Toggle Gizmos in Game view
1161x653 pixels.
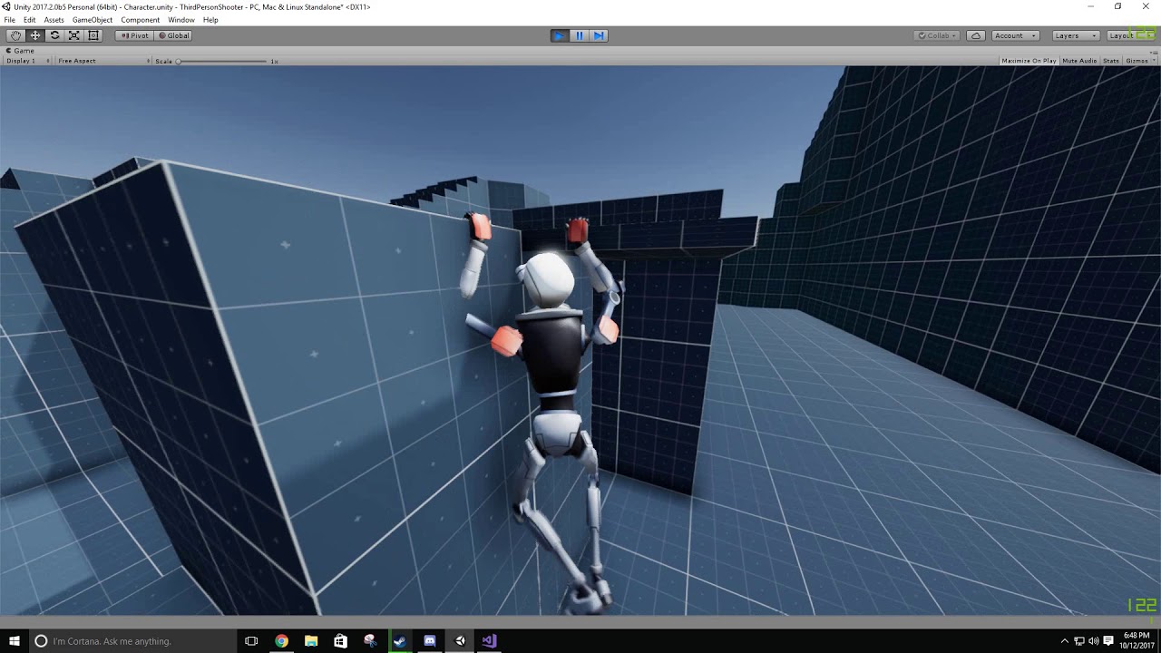[x=1135, y=61]
